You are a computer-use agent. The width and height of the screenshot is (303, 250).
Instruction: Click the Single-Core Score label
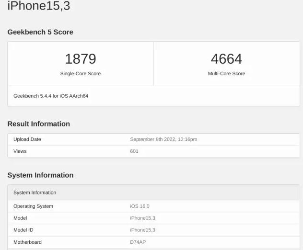(x=81, y=74)
